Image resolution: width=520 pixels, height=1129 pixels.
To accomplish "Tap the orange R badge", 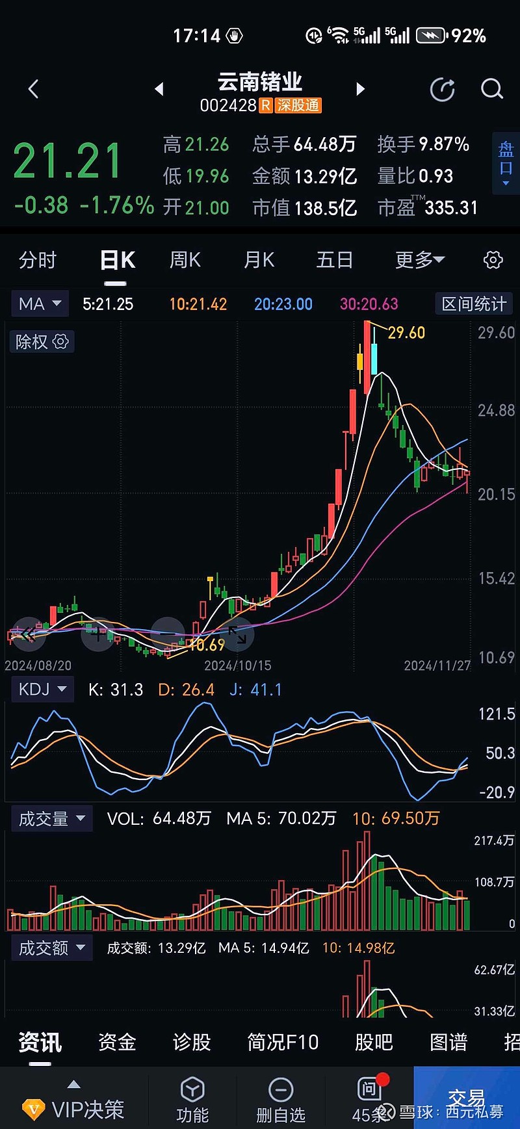I will tap(266, 105).
